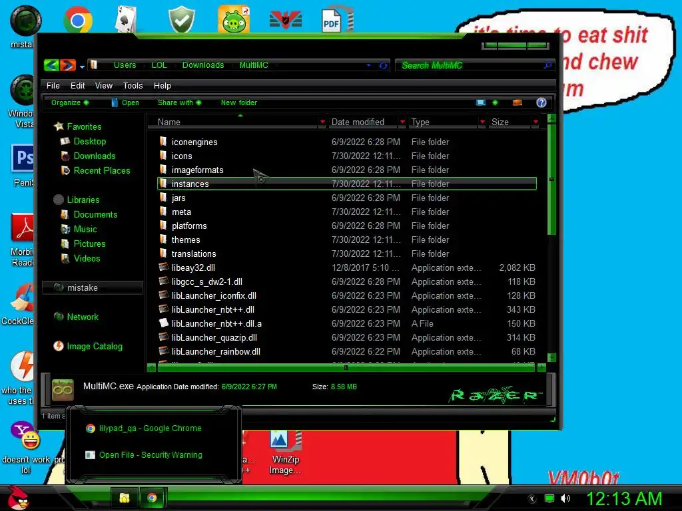682x511 pixels.
Task: Select the translations folder
Action: tap(194, 254)
